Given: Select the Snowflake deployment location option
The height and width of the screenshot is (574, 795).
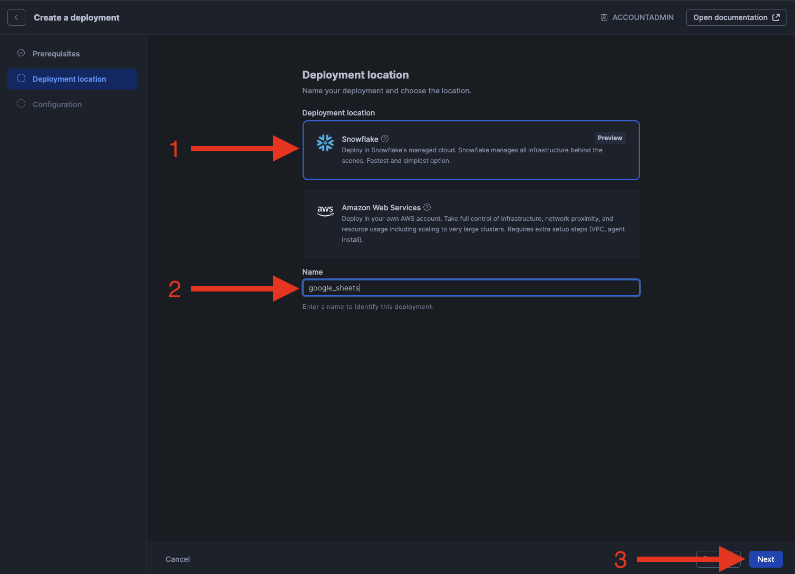Looking at the screenshot, I should coord(470,150).
